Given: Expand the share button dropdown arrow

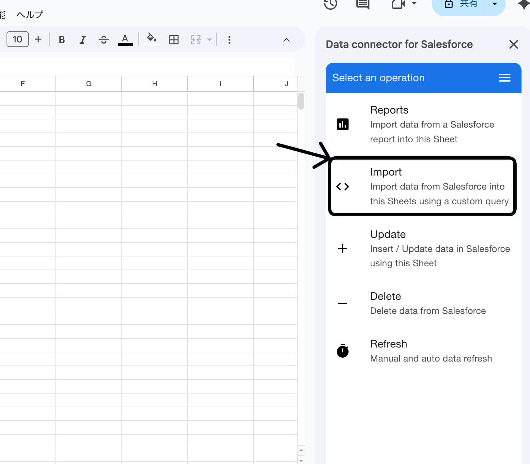Looking at the screenshot, I should click(x=495, y=4).
